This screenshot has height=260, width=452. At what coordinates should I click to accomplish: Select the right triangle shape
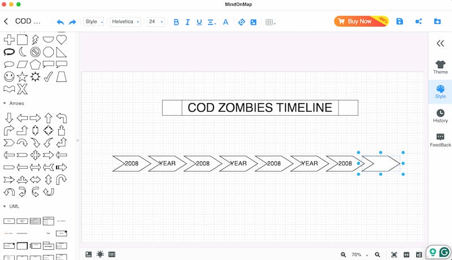62,52
